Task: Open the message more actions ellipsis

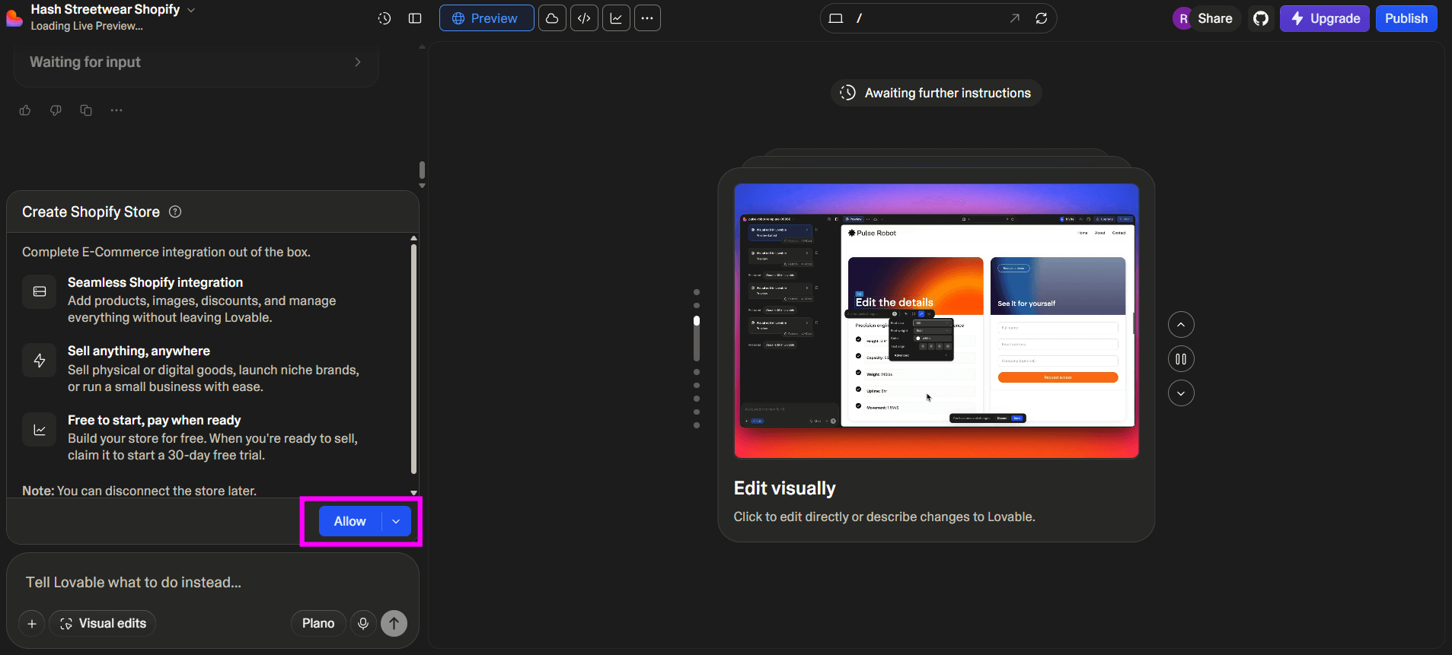Action: pyautogui.click(x=116, y=110)
